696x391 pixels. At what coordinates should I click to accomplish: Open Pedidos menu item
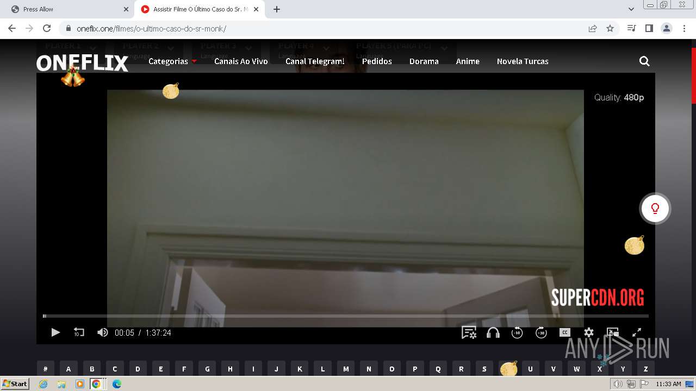pyautogui.click(x=377, y=61)
